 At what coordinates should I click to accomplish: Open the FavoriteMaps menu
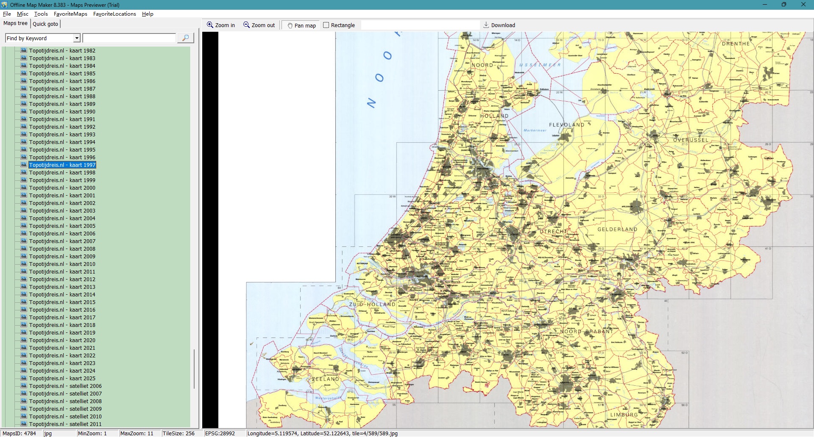tap(70, 14)
